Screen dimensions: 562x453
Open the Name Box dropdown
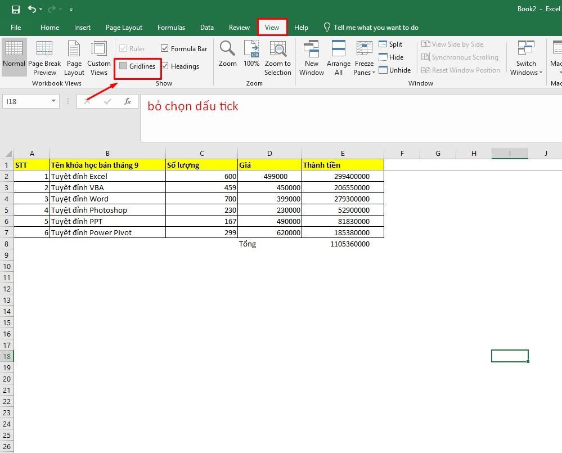tap(54, 101)
